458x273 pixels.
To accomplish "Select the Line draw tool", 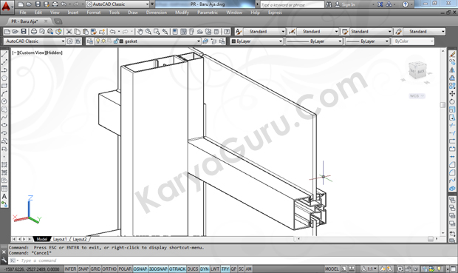I will point(4,54).
